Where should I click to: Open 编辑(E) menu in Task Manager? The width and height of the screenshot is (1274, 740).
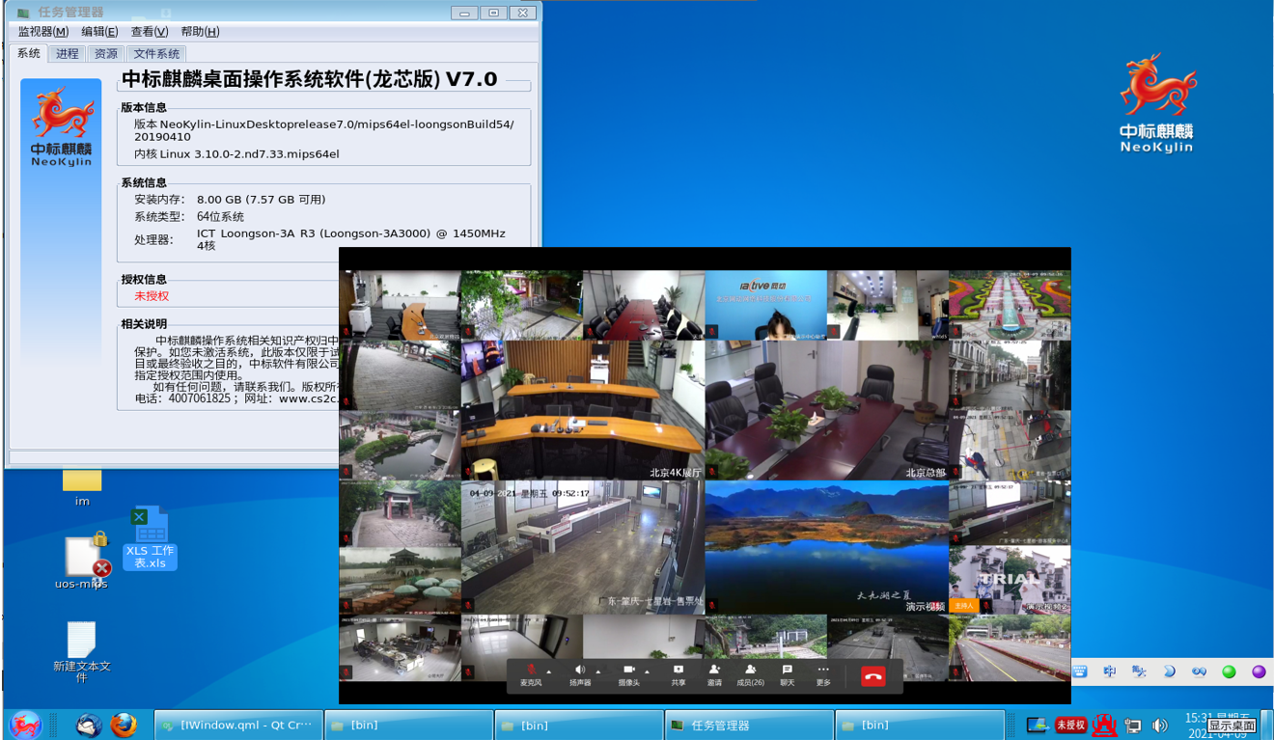click(x=99, y=32)
